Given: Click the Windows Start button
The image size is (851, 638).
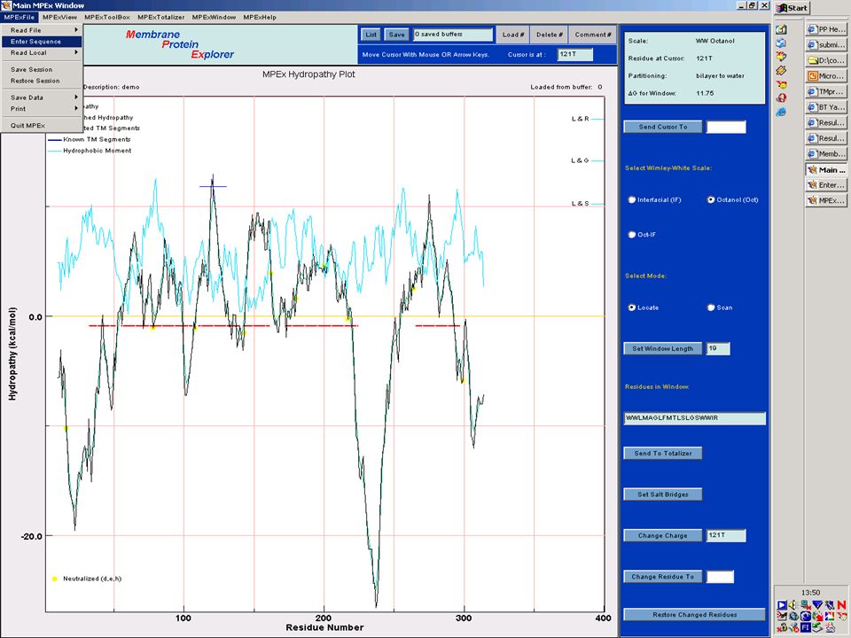Looking at the screenshot, I should click(x=792, y=8).
